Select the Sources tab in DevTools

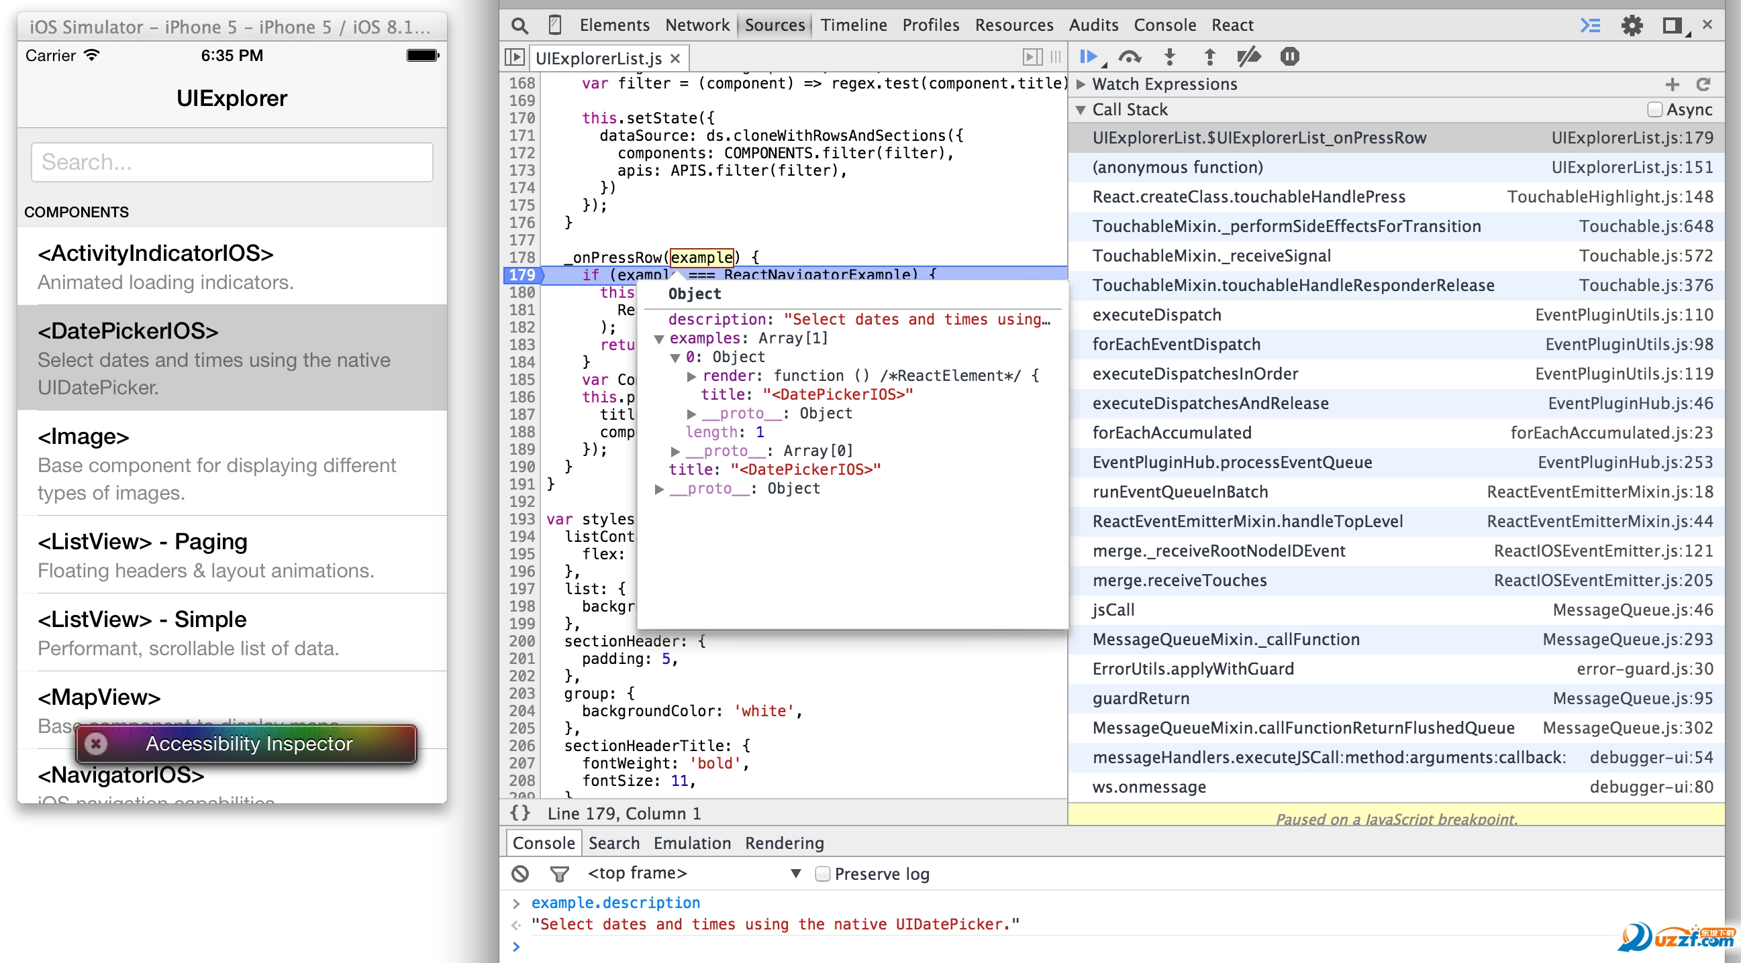[773, 23]
